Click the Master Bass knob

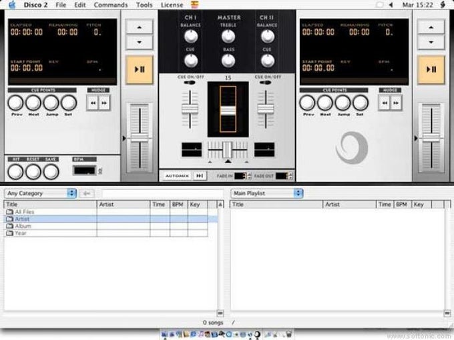tap(228, 61)
